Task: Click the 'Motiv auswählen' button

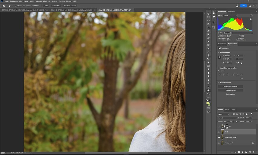Action: point(230,90)
